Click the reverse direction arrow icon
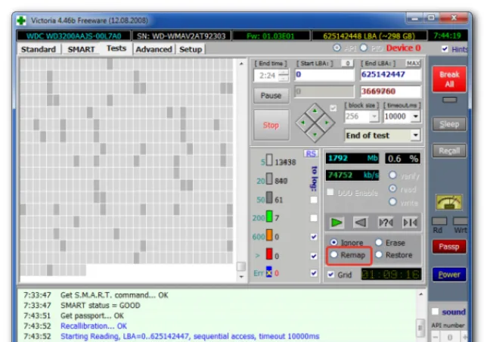The width and height of the screenshot is (484, 342). (361, 222)
